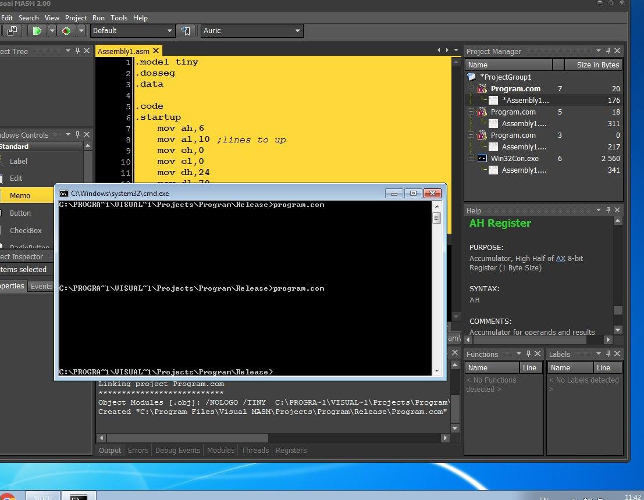Click the Line header in Labels panel

[608, 368]
